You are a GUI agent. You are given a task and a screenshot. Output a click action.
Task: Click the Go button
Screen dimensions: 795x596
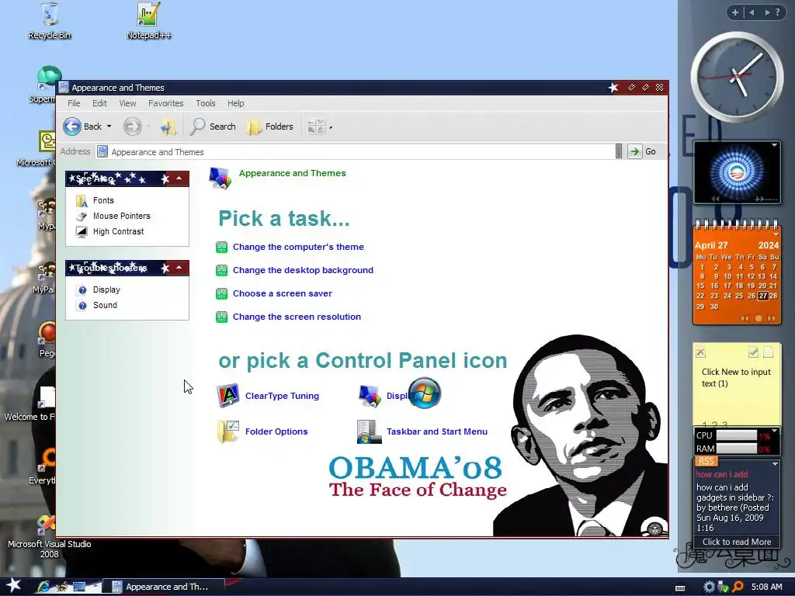tap(642, 151)
